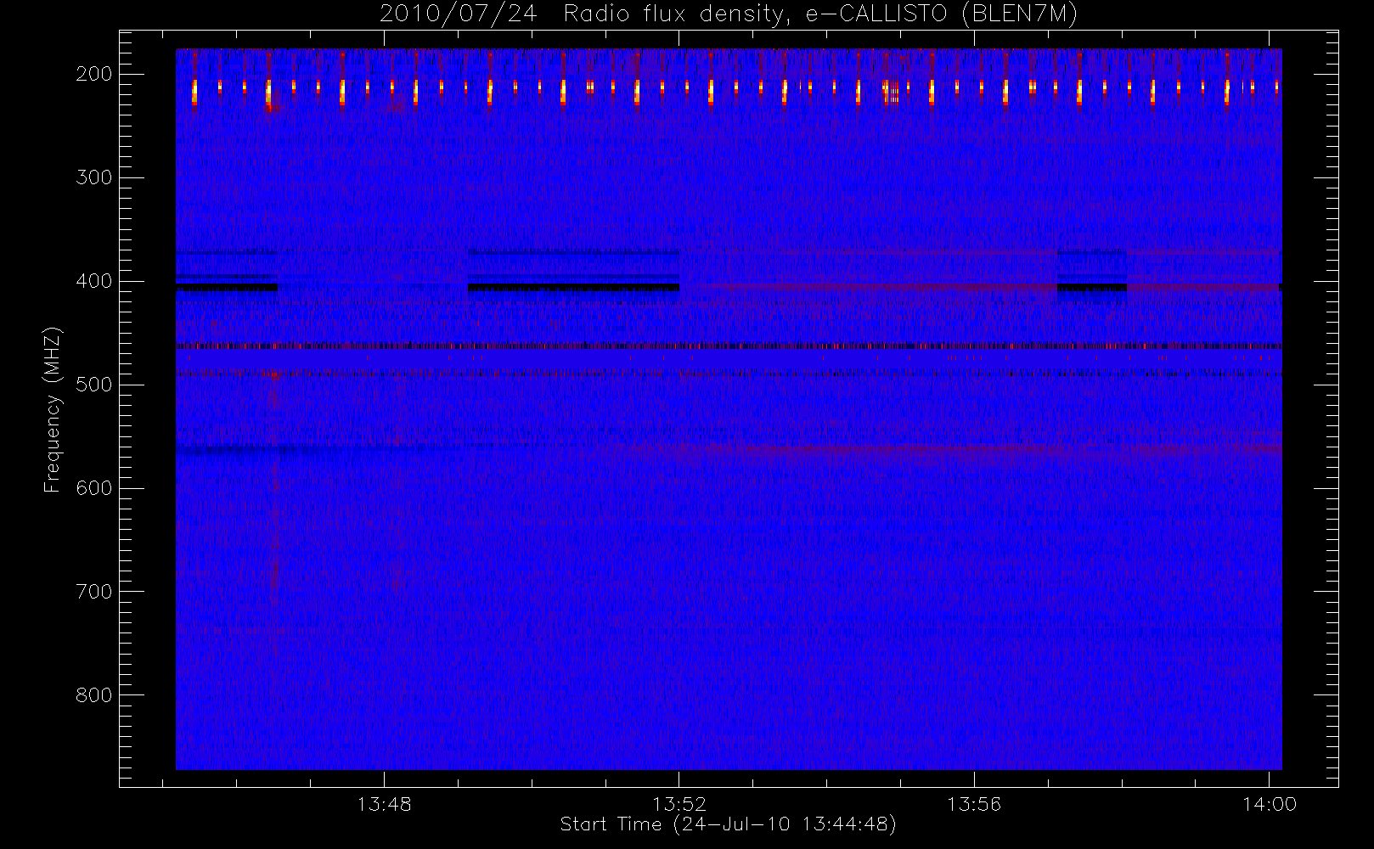
Task: Click the 200 frequency tick label
Action: tap(94, 74)
